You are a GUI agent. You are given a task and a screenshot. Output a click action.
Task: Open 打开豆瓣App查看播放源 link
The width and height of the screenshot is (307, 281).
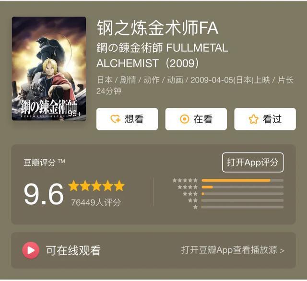pyautogui.click(x=233, y=250)
